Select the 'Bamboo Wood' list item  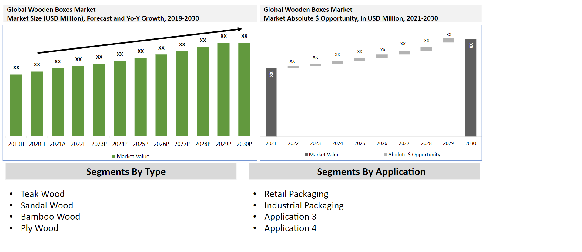[x=50, y=217]
